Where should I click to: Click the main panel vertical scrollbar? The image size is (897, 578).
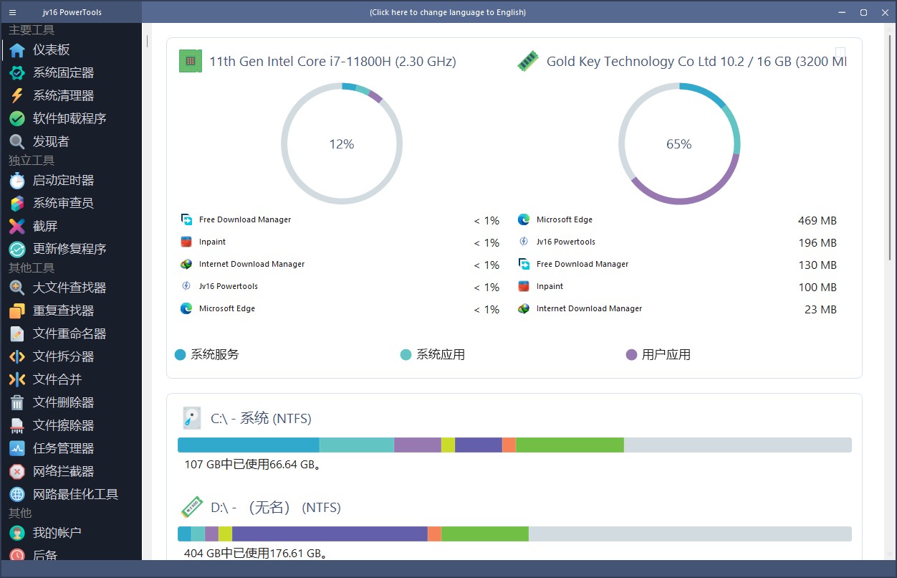click(x=891, y=148)
